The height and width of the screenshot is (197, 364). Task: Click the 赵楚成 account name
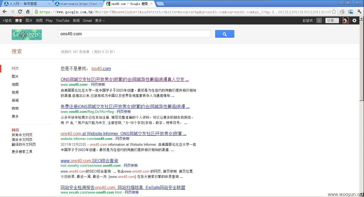click(308, 20)
